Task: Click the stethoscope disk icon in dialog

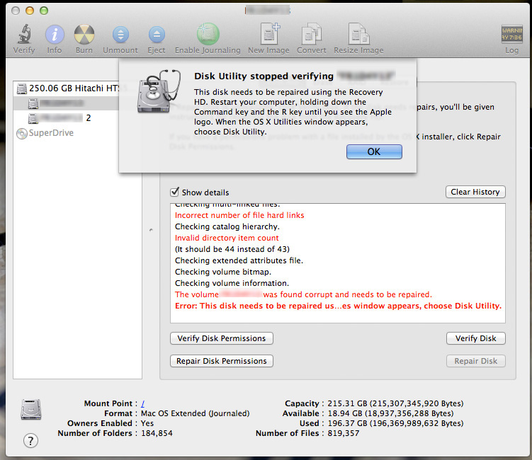Action: pyautogui.click(x=158, y=91)
